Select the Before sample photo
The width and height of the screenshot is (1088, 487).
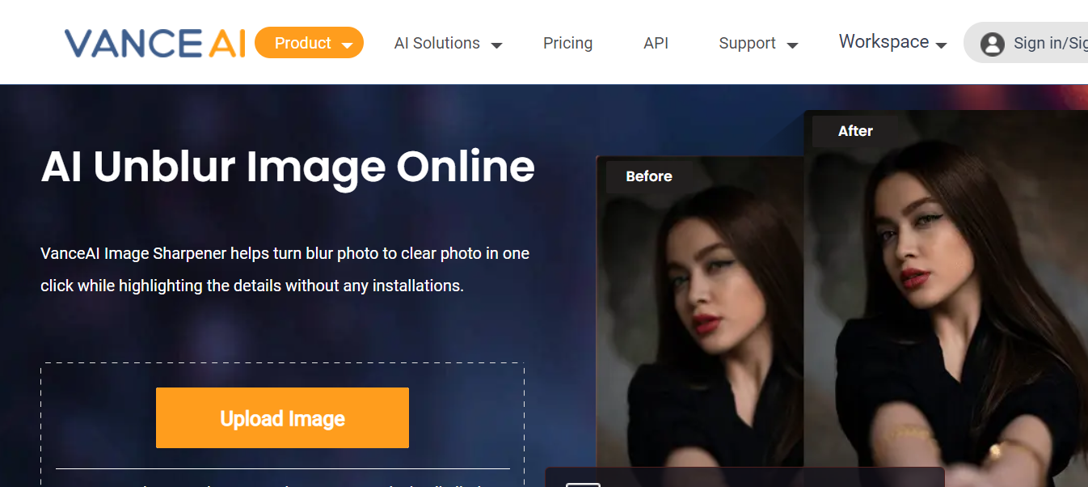click(700, 311)
